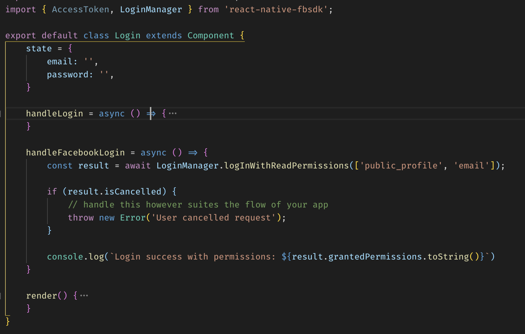Select the LoginManager import identifier
The width and height of the screenshot is (525, 334).
tap(151, 9)
